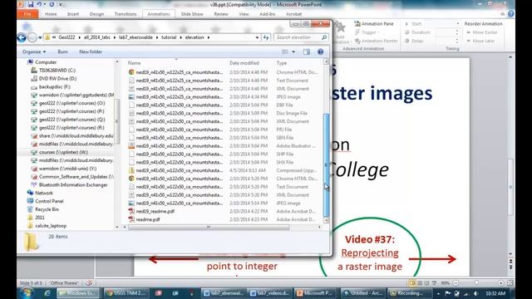Open the recent locations dropdown arrow

(x=40, y=37)
